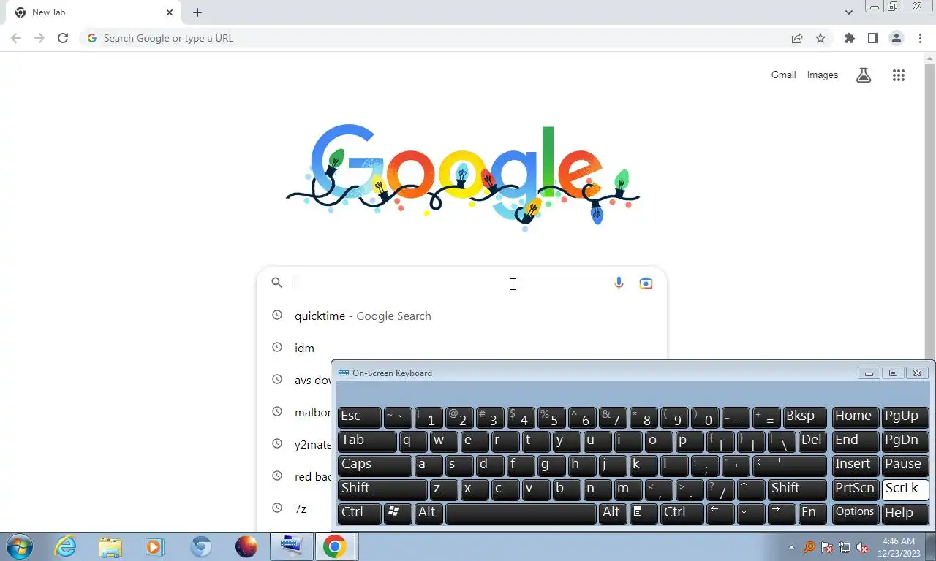Click the Bksp key

point(804,416)
